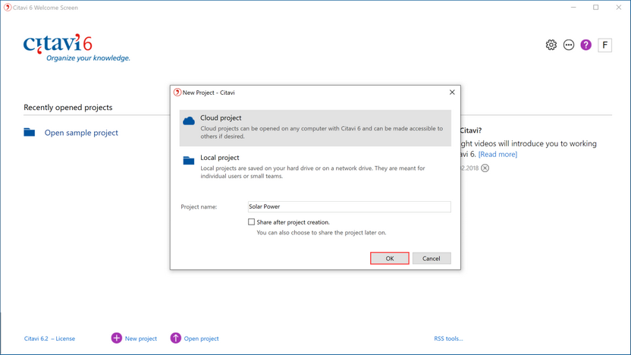Close the Citavi Welcome Screen window

tap(619, 8)
